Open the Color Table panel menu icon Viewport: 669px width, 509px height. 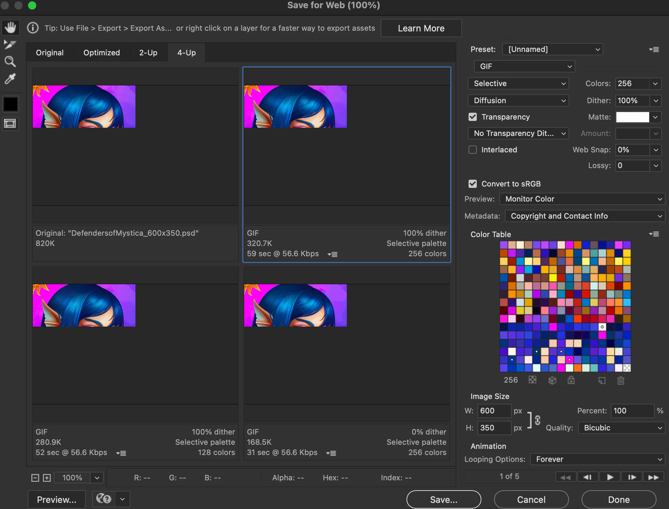point(654,234)
